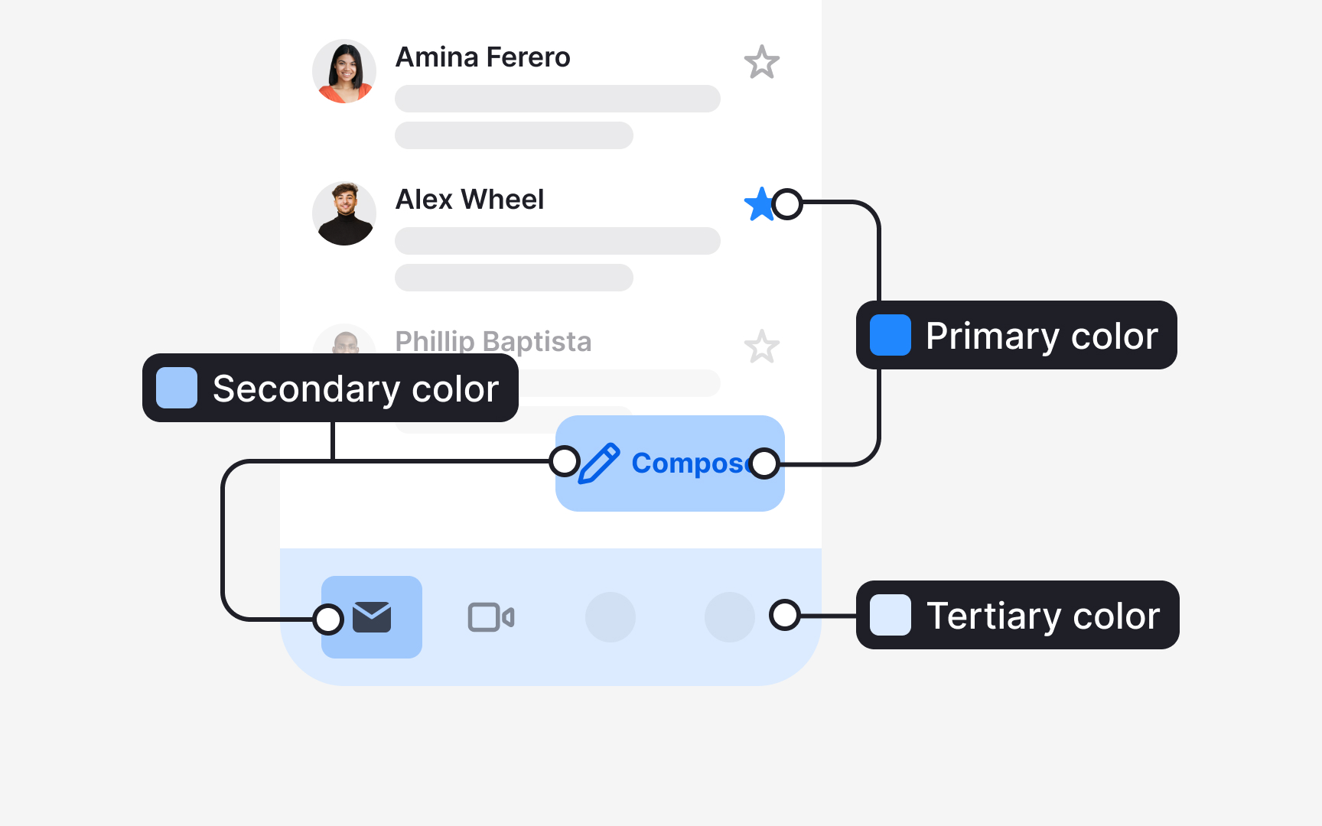Select the fourth bottom navigation circle
The height and width of the screenshot is (826, 1322).
point(729,617)
